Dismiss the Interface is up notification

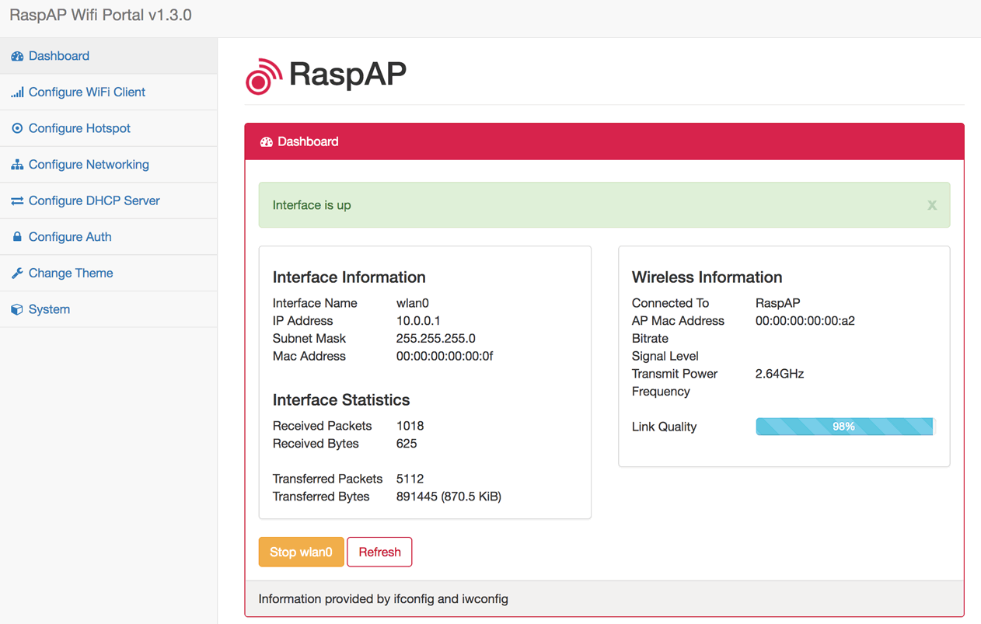[931, 204]
